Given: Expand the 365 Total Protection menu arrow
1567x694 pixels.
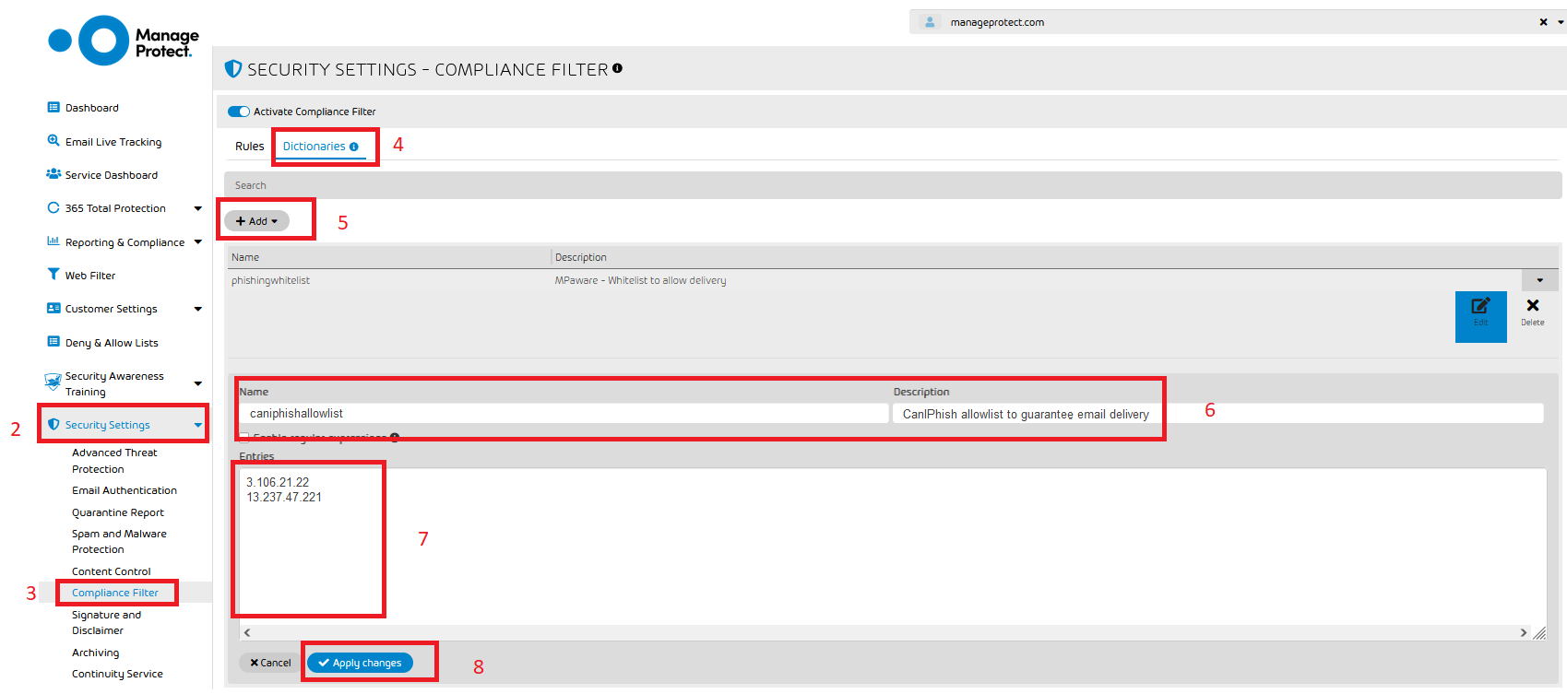Looking at the screenshot, I should click(x=197, y=208).
